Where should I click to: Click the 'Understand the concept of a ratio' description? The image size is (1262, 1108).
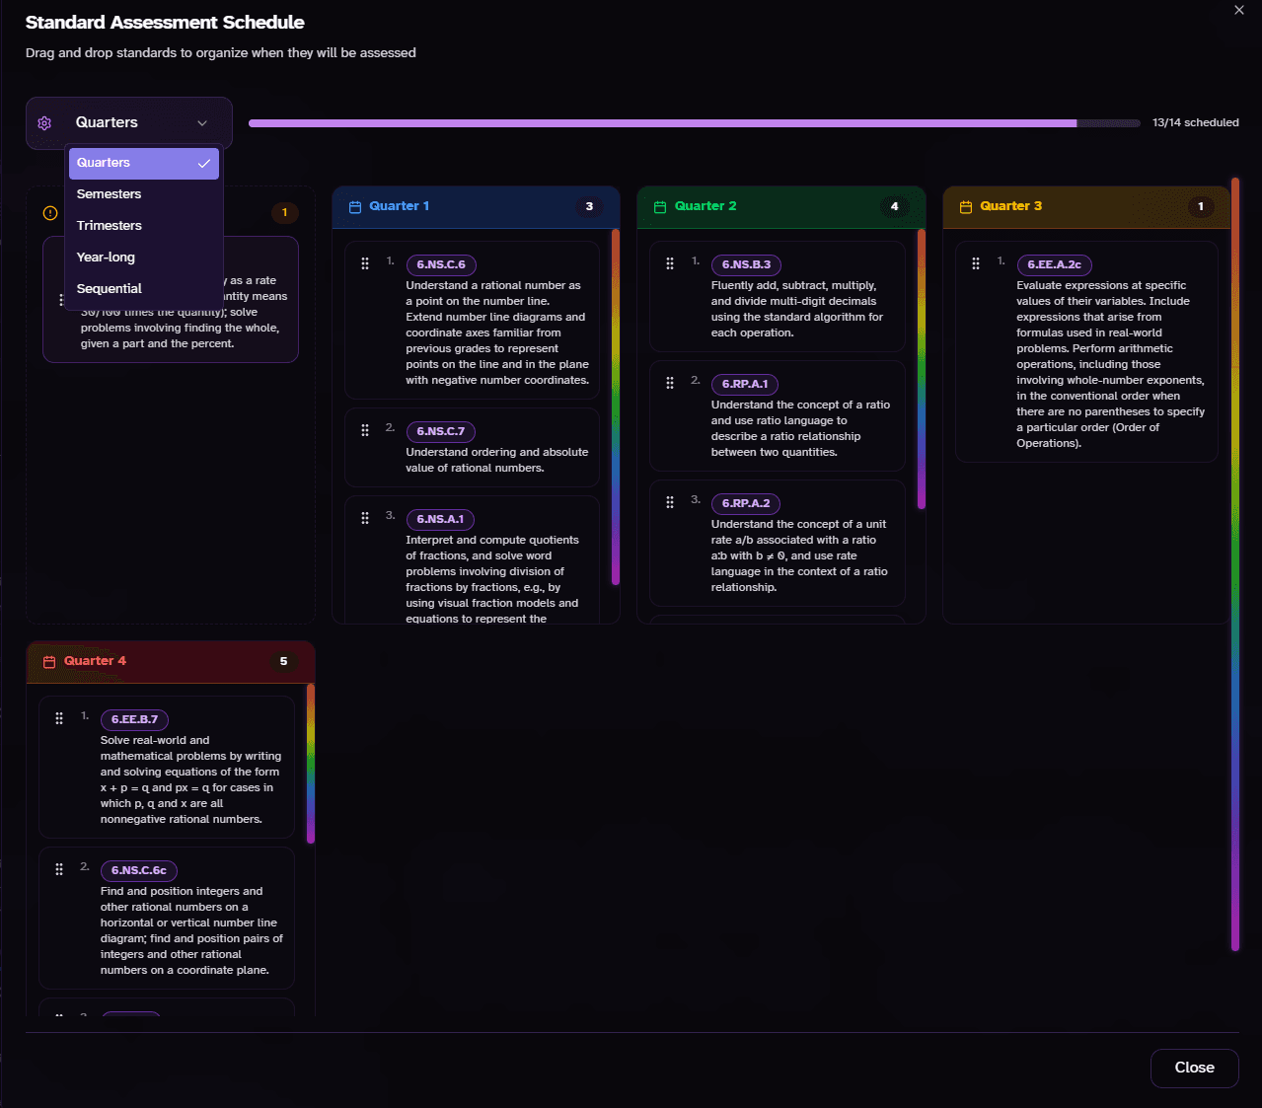tap(800, 428)
